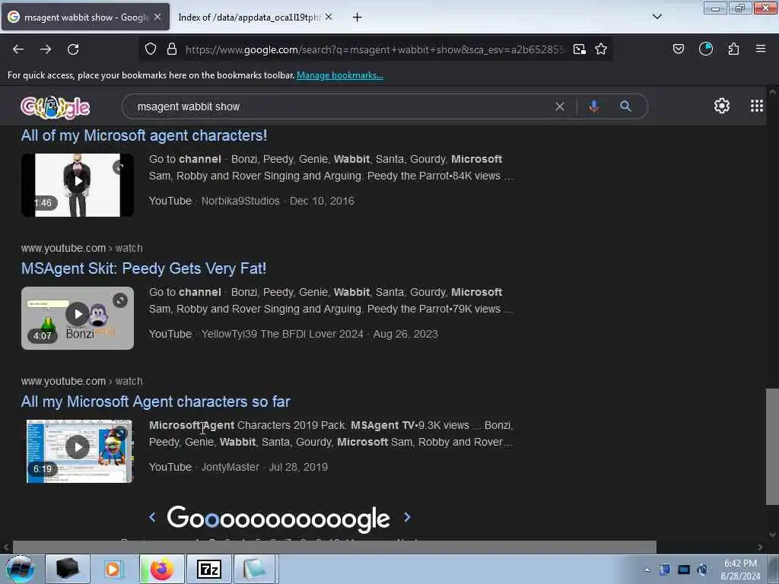Open the list all tabs dropdown

coord(657,17)
